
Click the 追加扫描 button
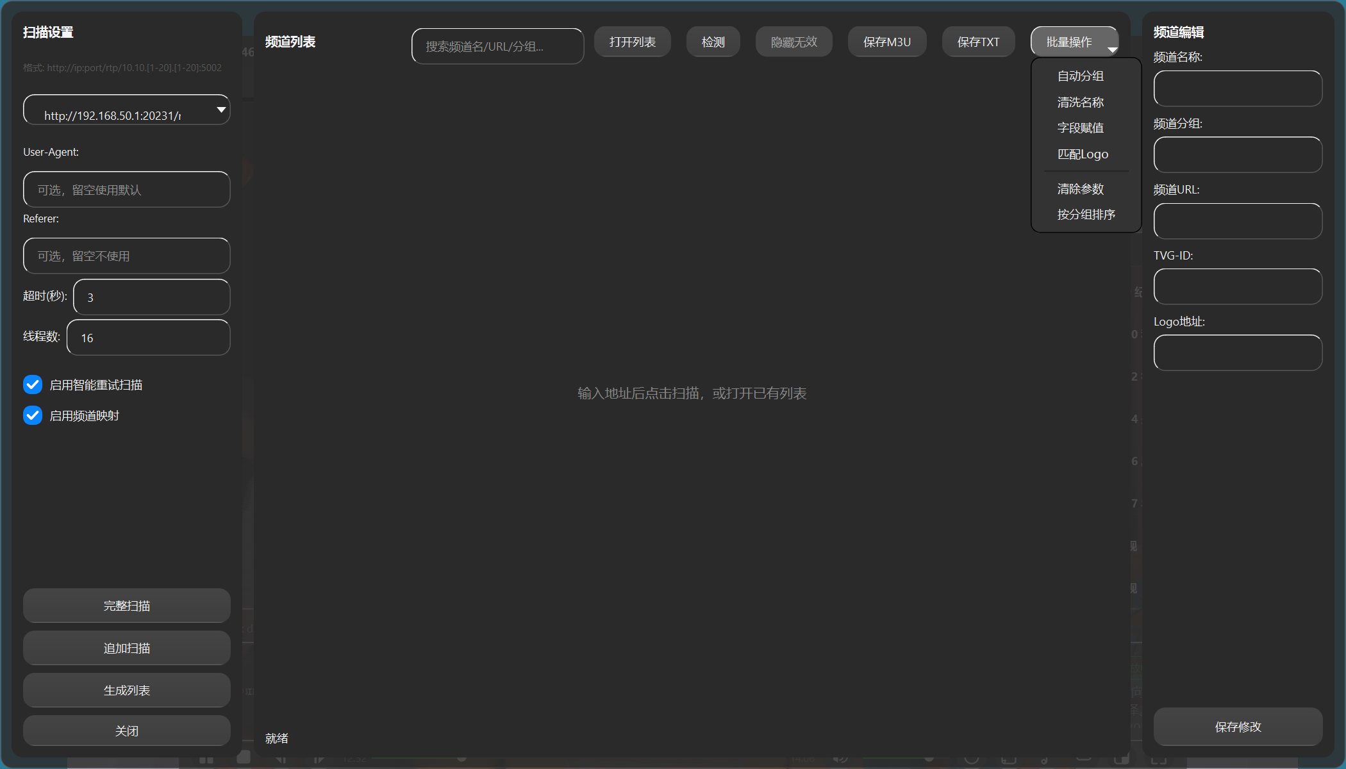[127, 648]
